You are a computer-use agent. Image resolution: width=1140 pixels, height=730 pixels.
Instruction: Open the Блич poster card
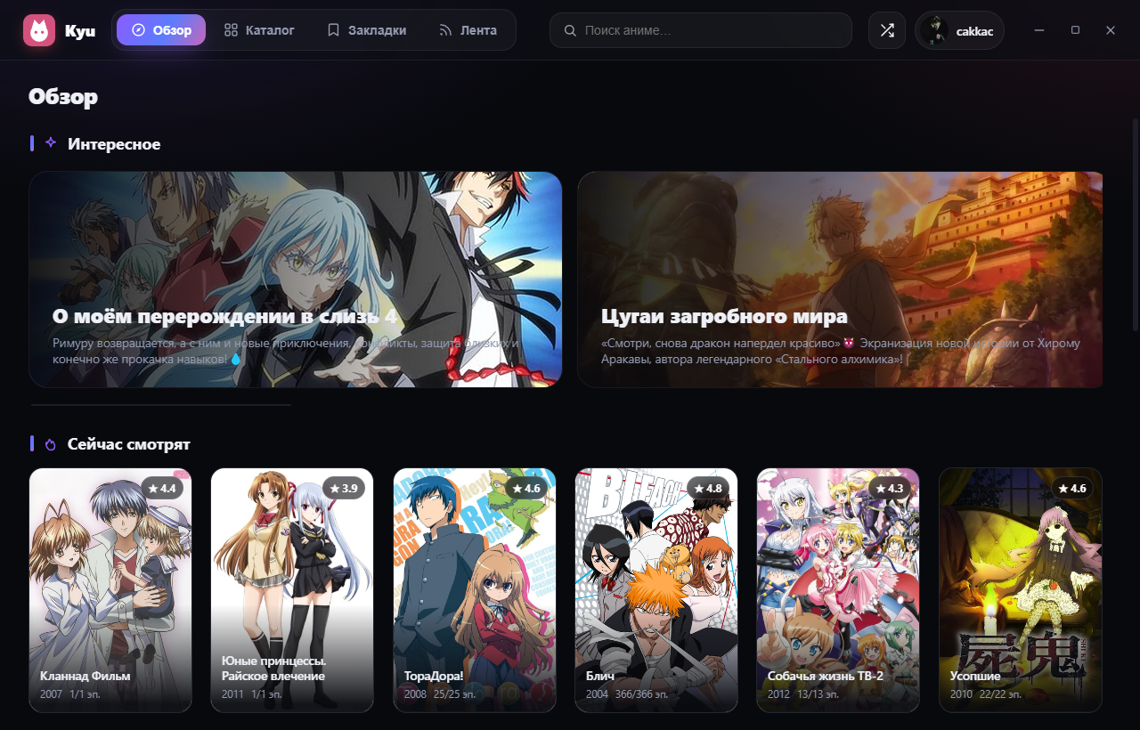coord(656,590)
